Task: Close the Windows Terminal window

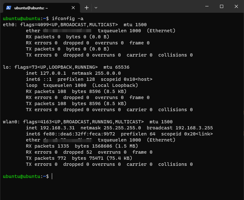Action: tap(236, 6)
